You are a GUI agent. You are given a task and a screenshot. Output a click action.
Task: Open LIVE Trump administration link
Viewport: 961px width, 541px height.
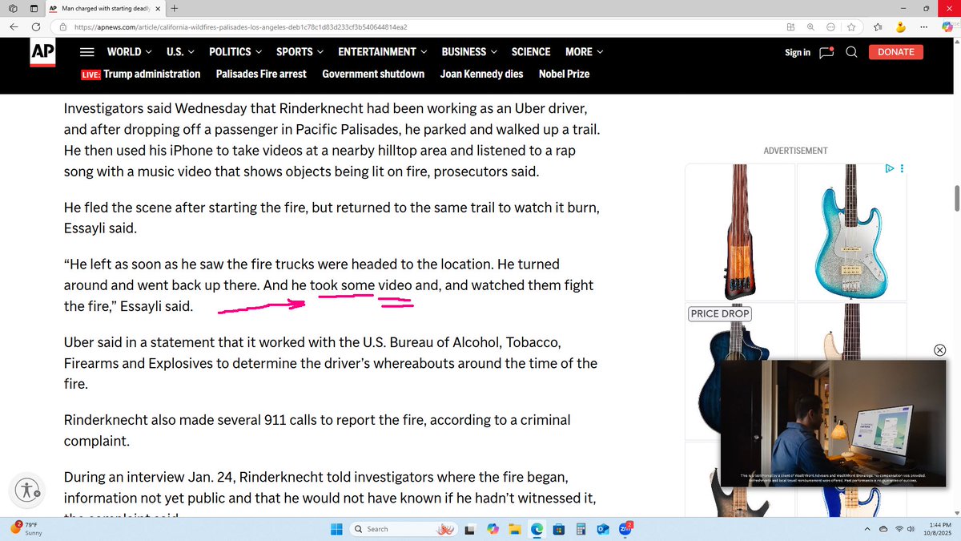click(141, 74)
